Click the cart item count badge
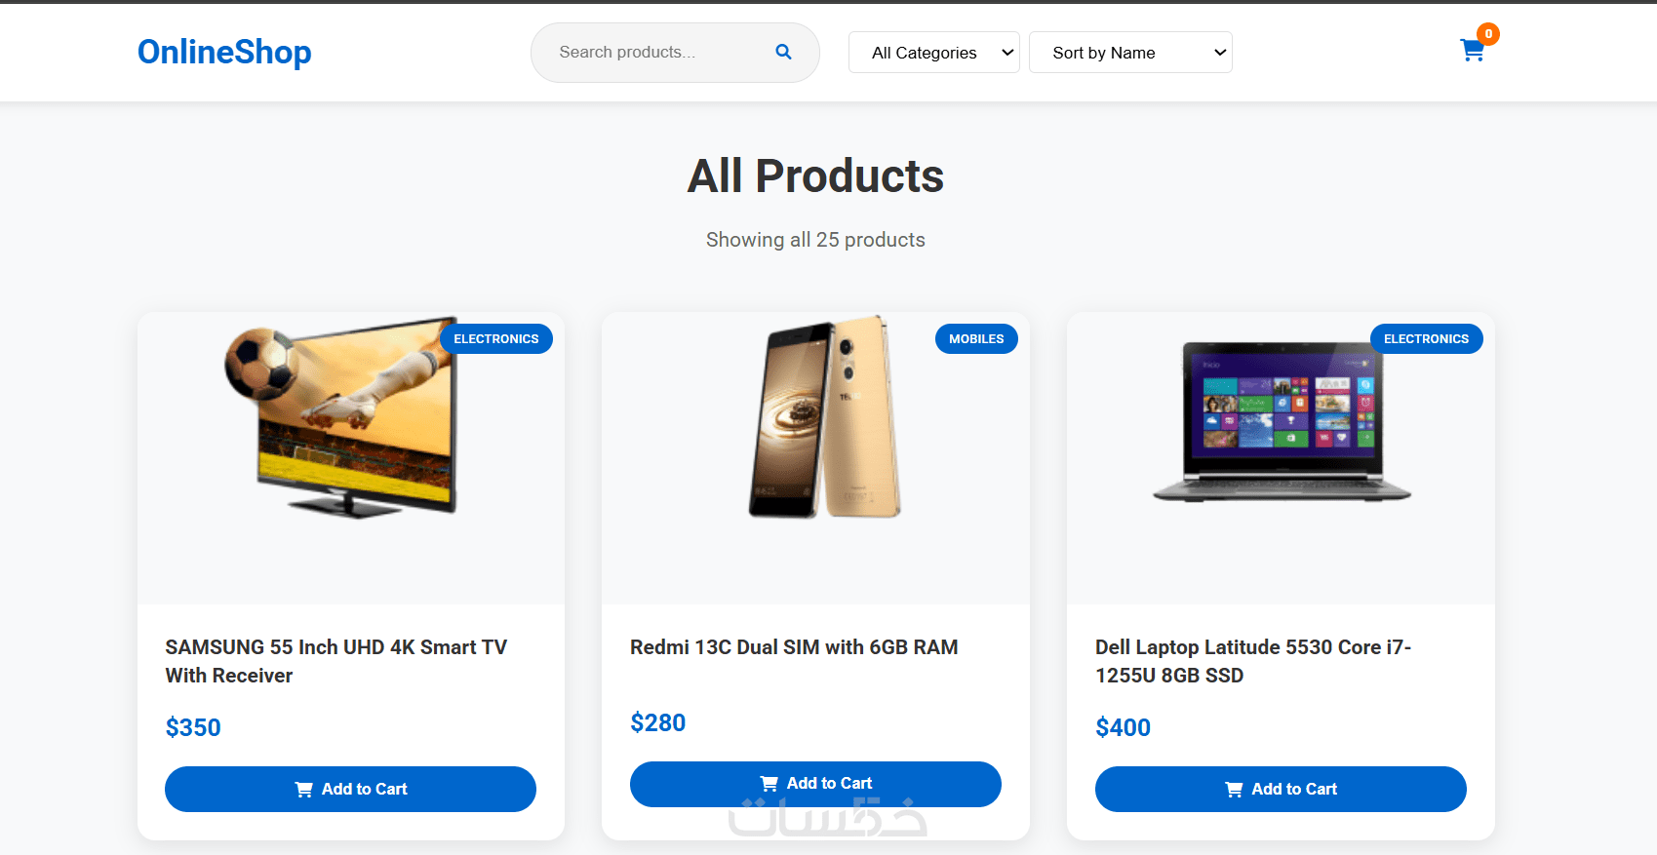Image resolution: width=1657 pixels, height=855 pixels. tap(1488, 34)
